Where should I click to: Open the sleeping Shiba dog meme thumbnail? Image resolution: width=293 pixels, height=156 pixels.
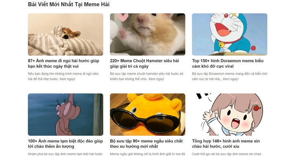coord(66,34)
